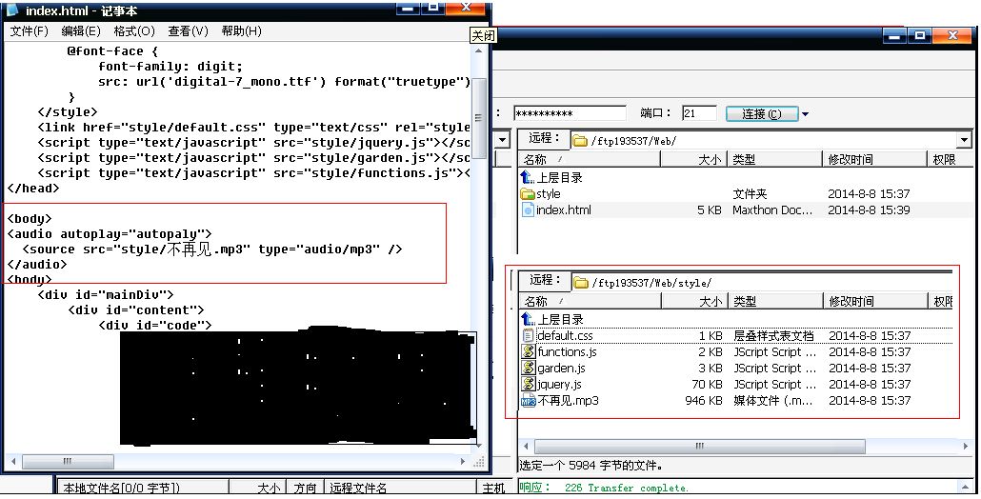Sort upper remote list by 修改时间 column
Image resolution: width=981 pixels, height=499 pixels.
click(x=873, y=159)
